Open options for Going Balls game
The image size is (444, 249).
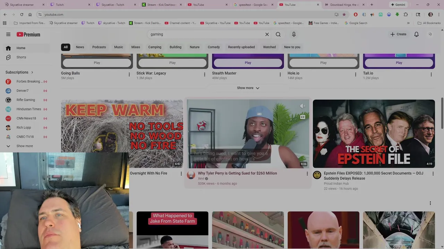click(x=129, y=74)
